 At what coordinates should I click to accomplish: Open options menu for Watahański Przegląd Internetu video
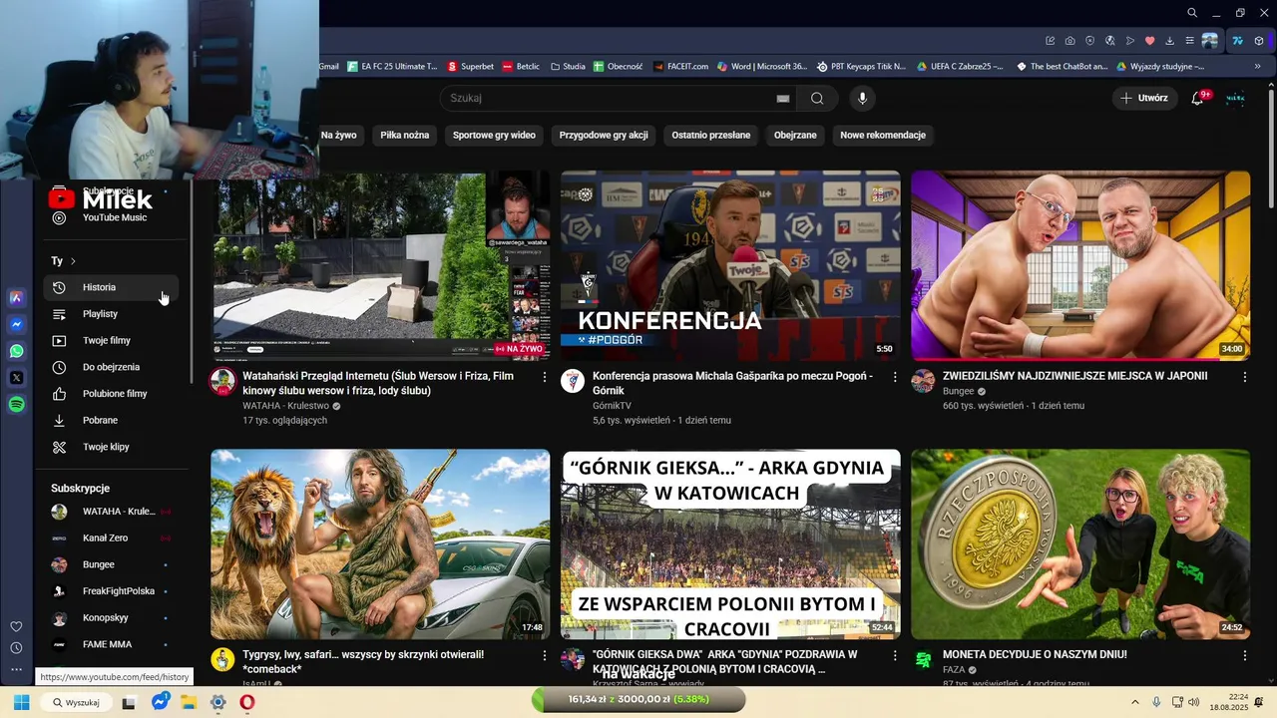tap(544, 377)
